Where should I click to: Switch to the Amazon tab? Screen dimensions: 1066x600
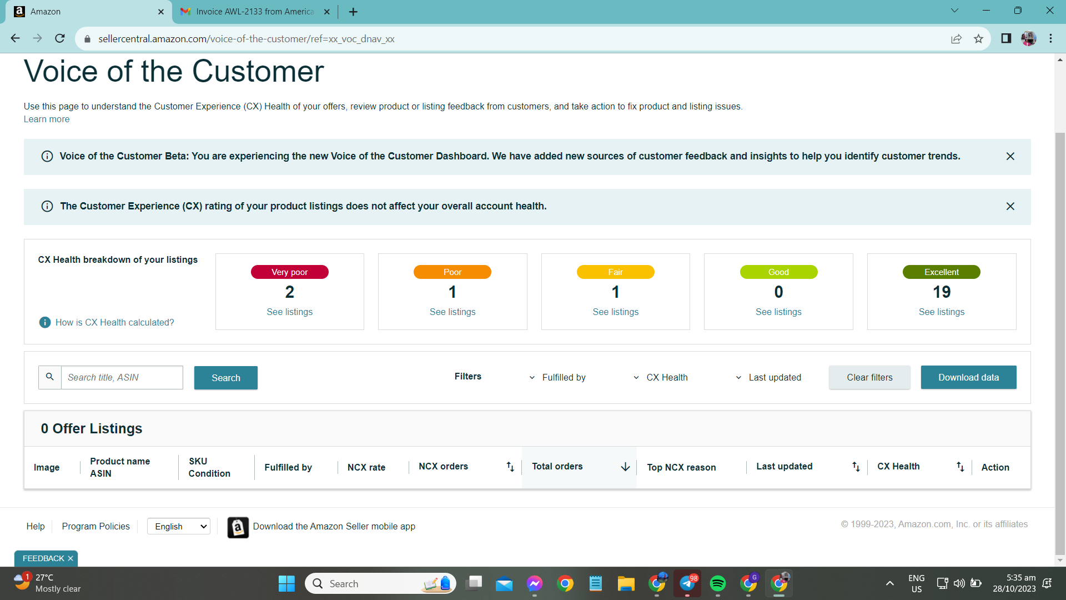[x=89, y=12]
